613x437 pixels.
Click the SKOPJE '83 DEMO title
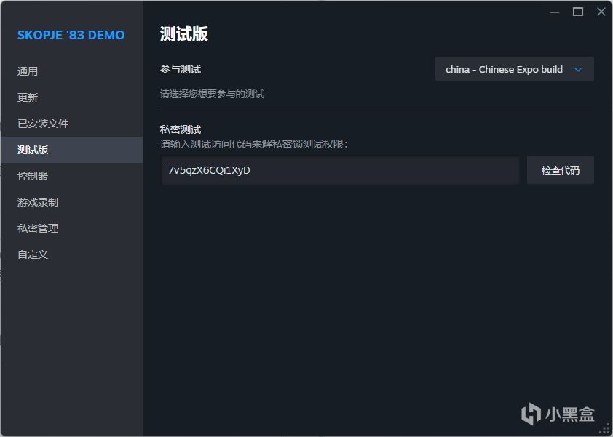point(71,35)
